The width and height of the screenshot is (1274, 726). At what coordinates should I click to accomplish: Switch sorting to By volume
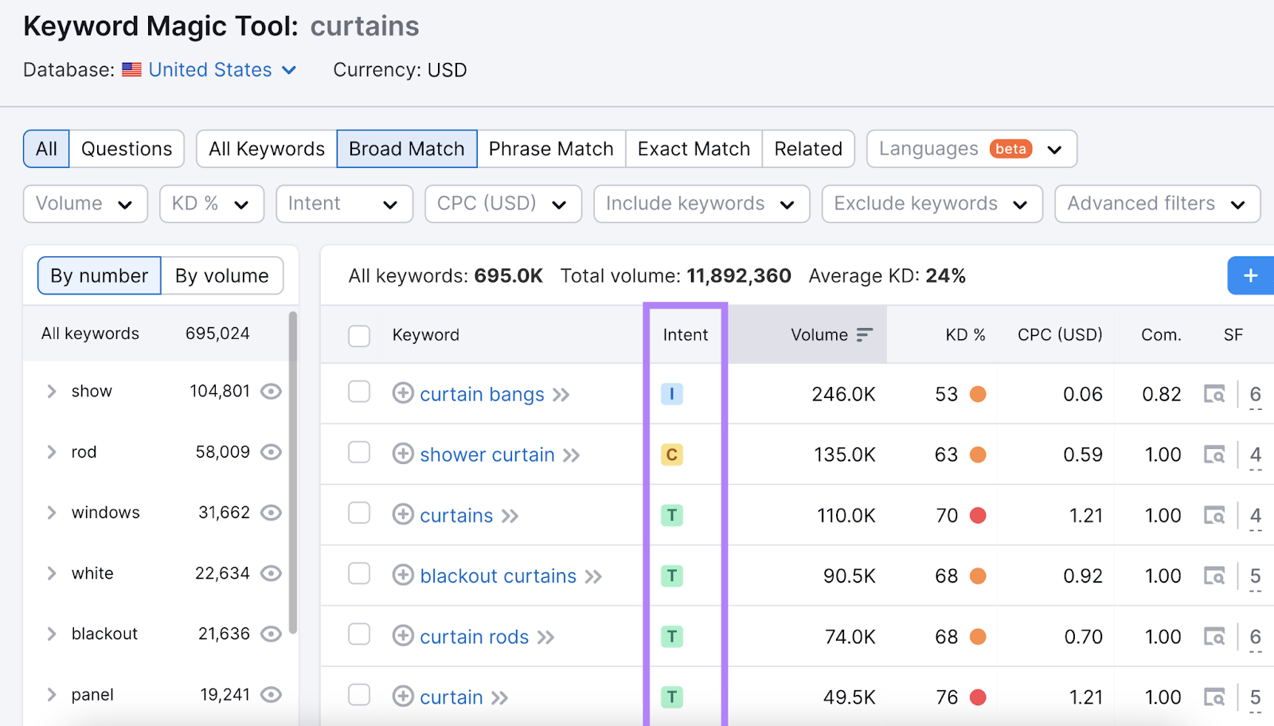[222, 275]
